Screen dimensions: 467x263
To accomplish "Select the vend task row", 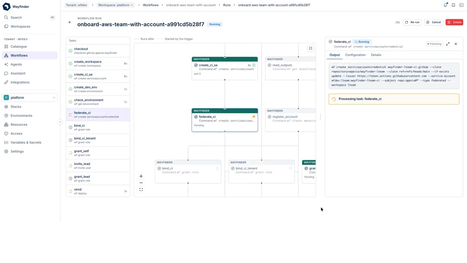I will [x=98, y=191].
